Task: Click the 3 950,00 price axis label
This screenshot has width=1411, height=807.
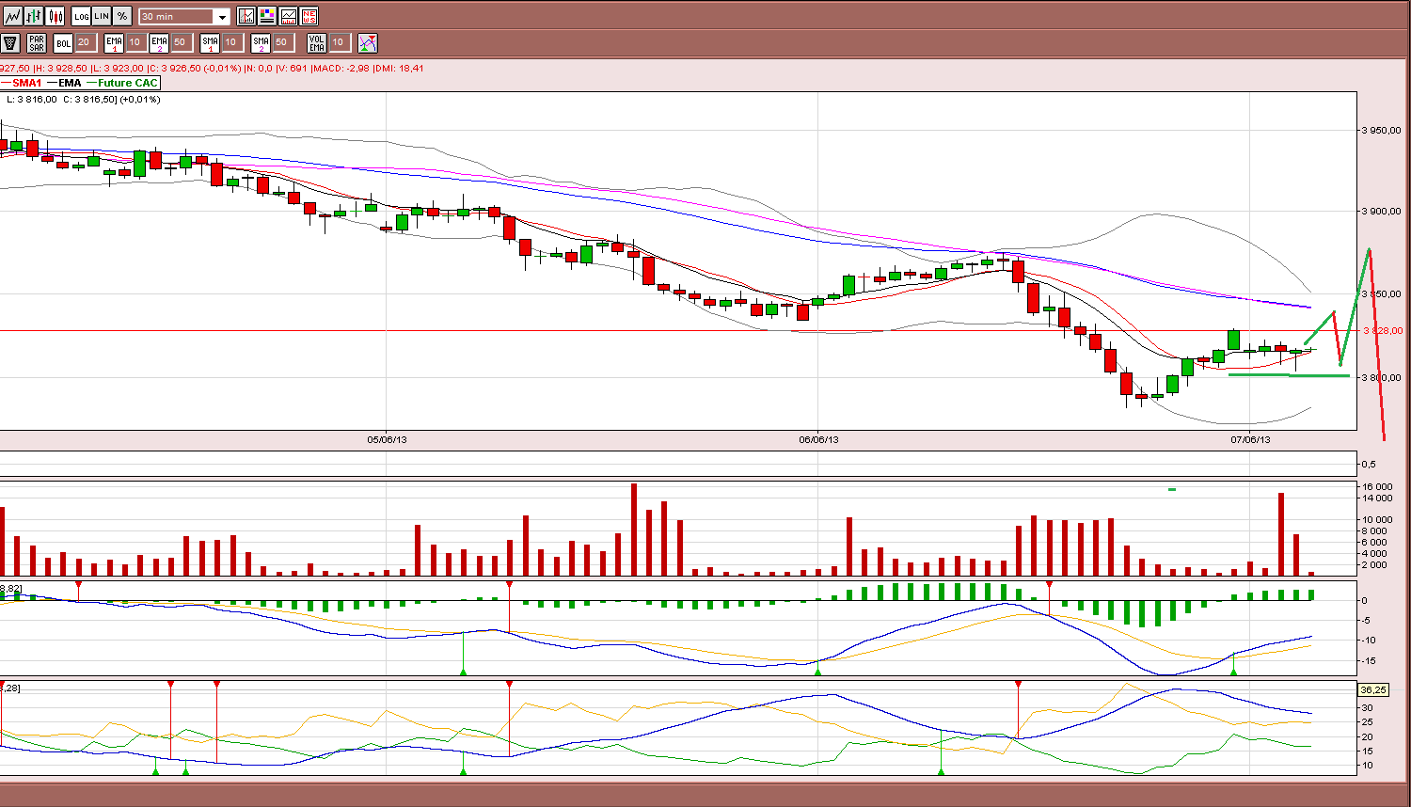Action: 1382,131
